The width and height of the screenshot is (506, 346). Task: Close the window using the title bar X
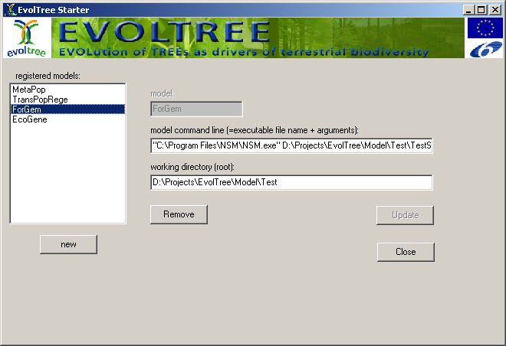pos(494,9)
